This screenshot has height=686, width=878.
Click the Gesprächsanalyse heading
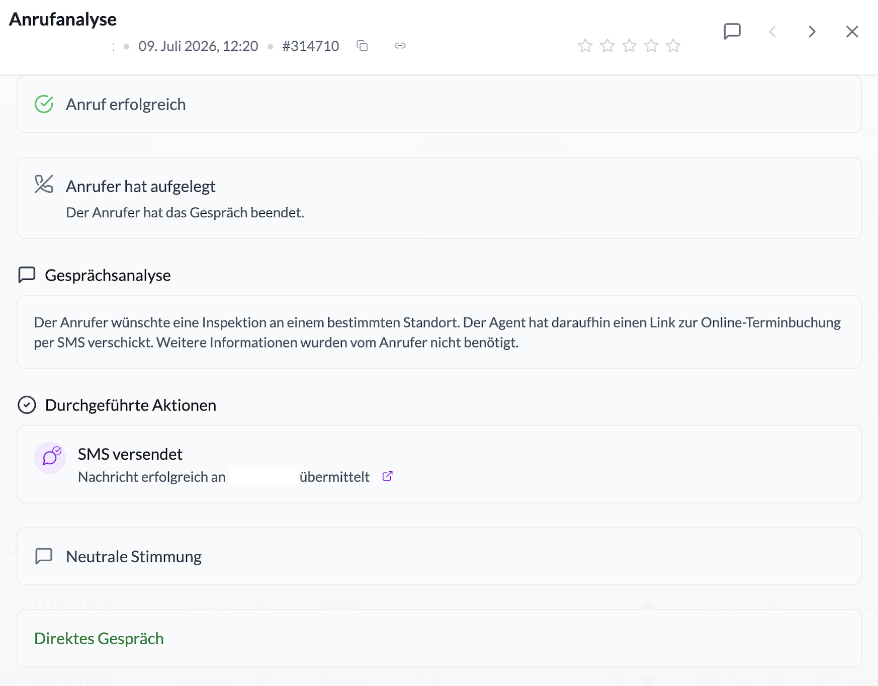pos(108,275)
